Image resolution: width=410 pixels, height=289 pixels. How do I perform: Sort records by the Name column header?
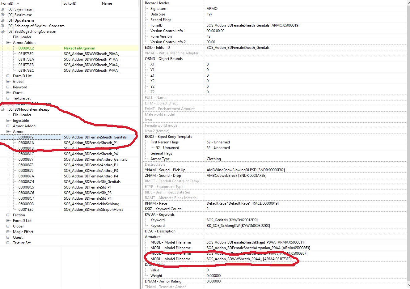pos(120,3)
